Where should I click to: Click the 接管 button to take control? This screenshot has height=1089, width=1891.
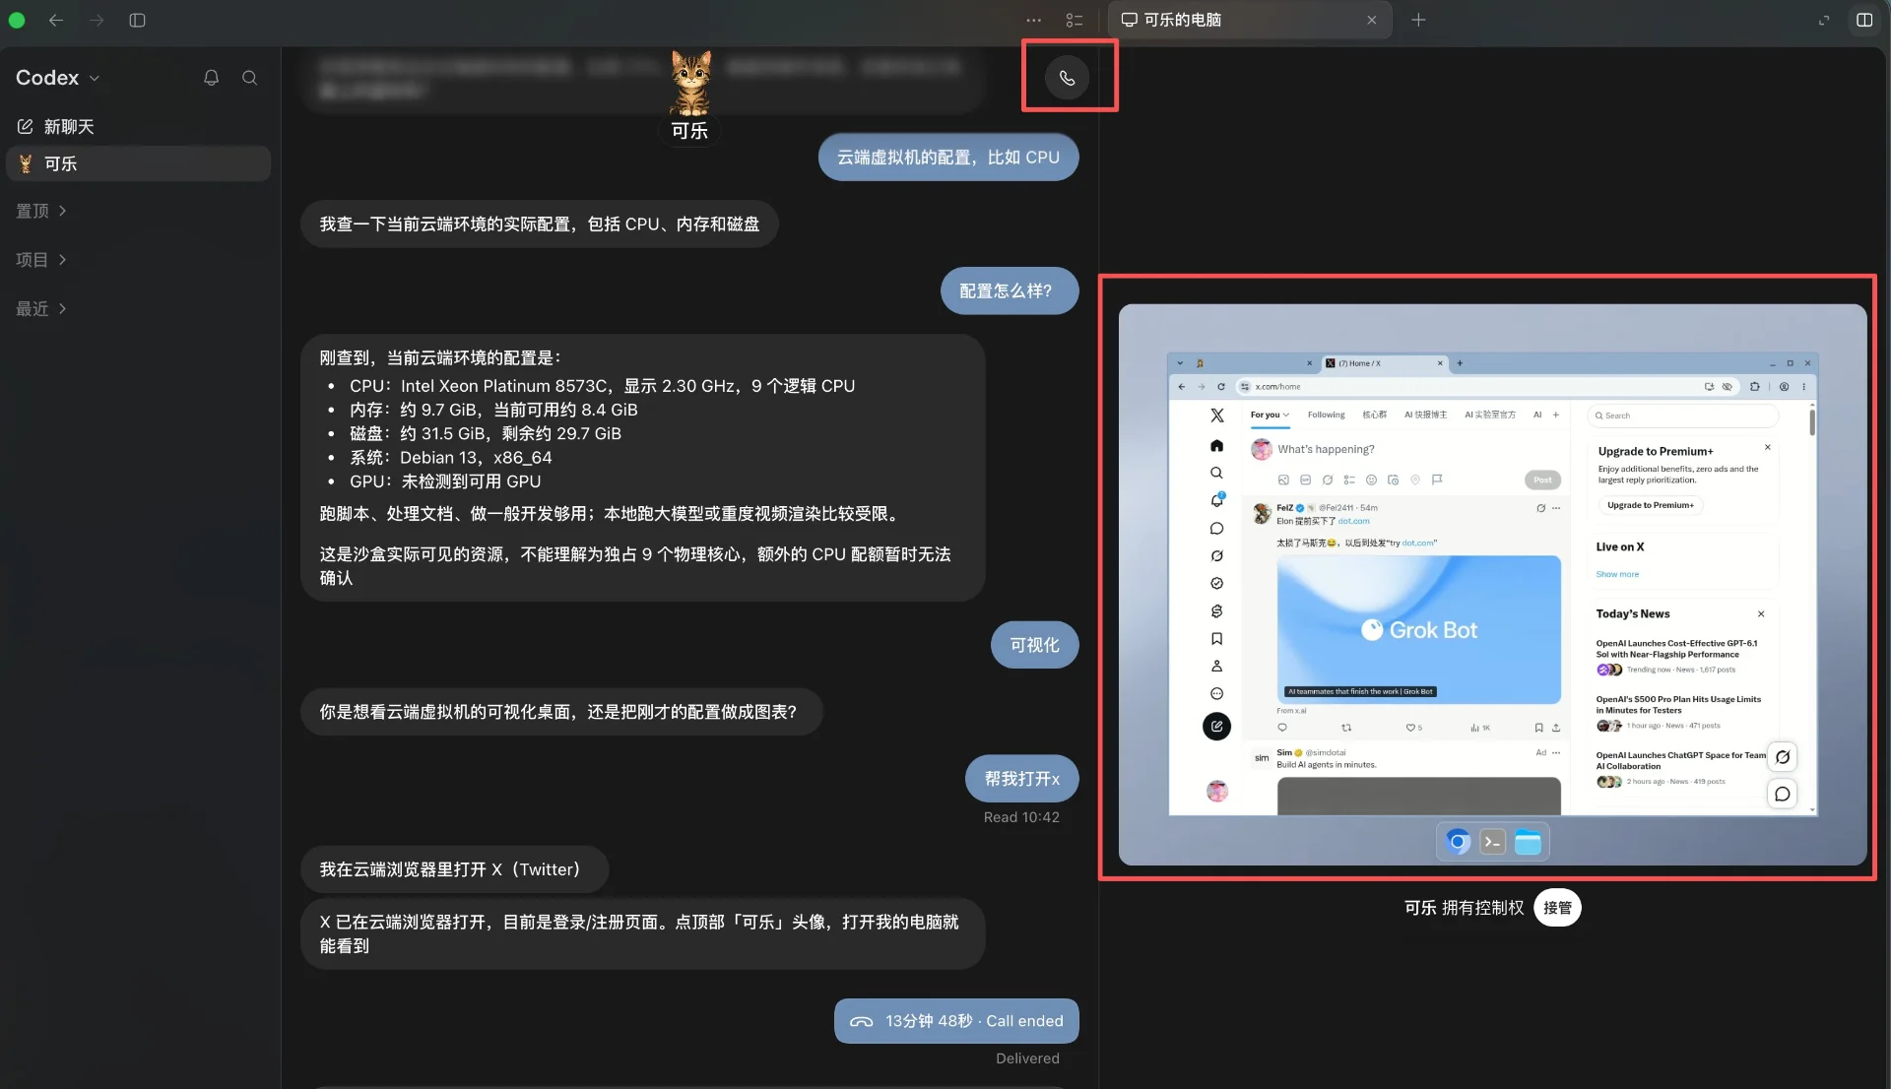click(1557, 908)
